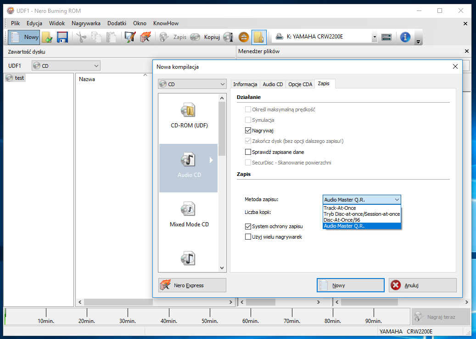
Task: Open the cover designer pencil icon
Action: click(x=130, y=37)
